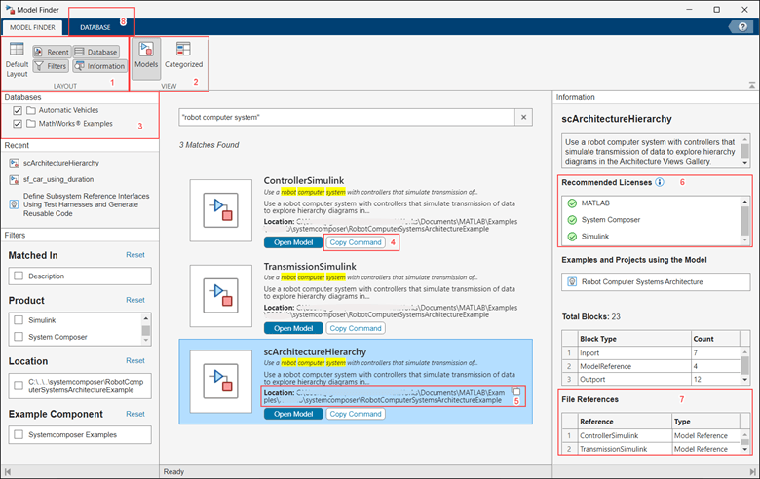Select the ControllerSimulink file reference cell
The image size is (760, 479).
pyautogui.click(x=625, y=436)
